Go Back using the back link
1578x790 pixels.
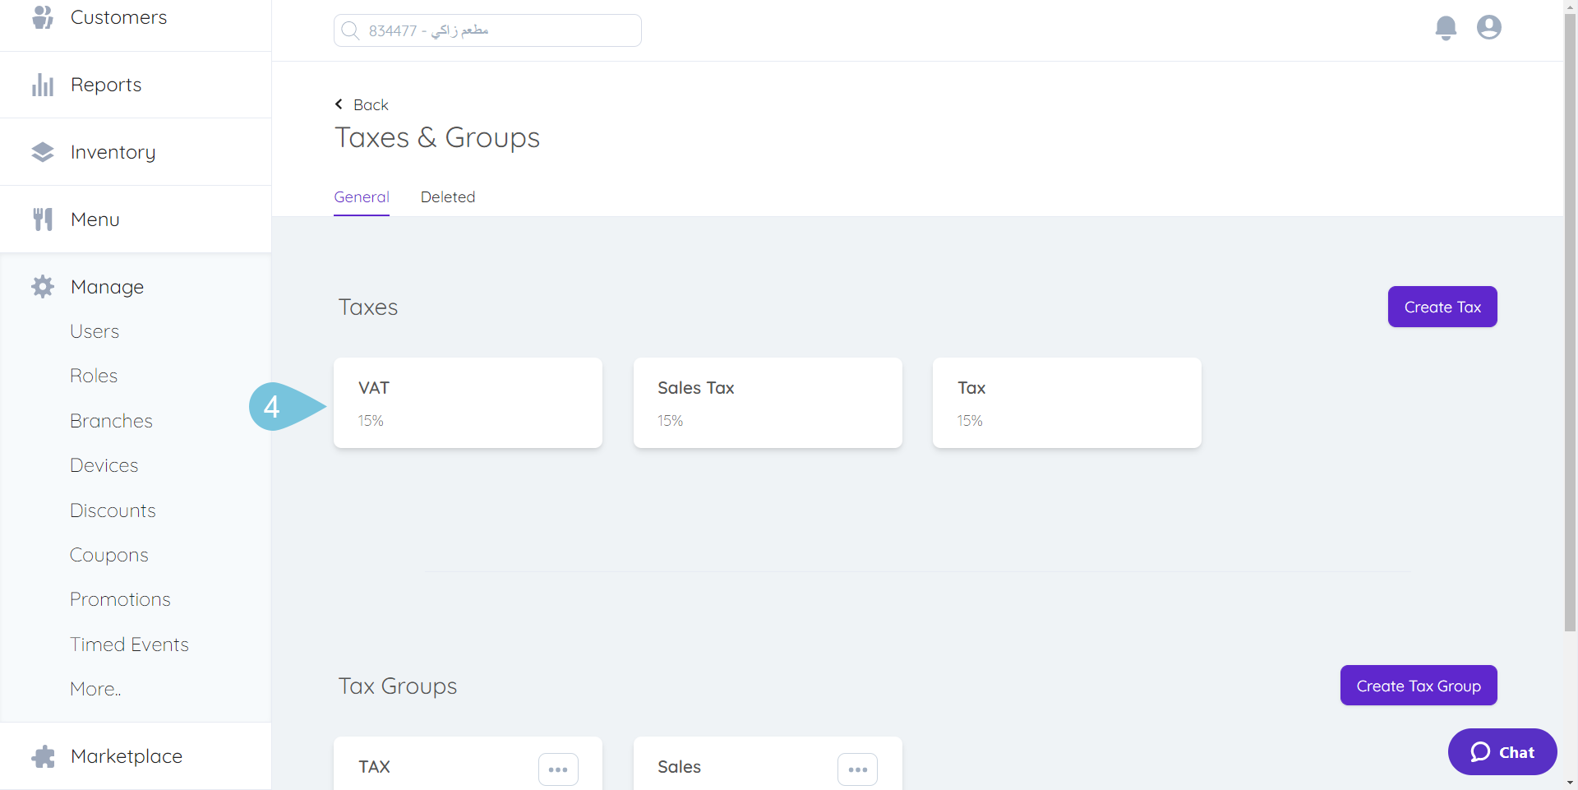pyautogui.click(x=362, y=105)
